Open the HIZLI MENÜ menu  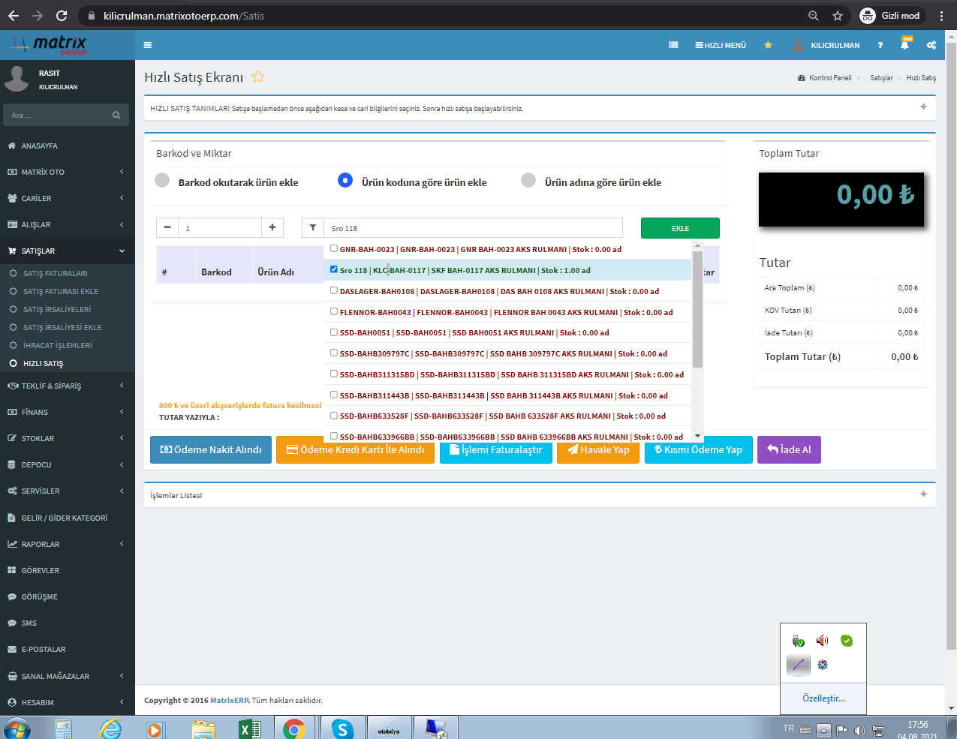pyautogui.click(x=721, y=45)
